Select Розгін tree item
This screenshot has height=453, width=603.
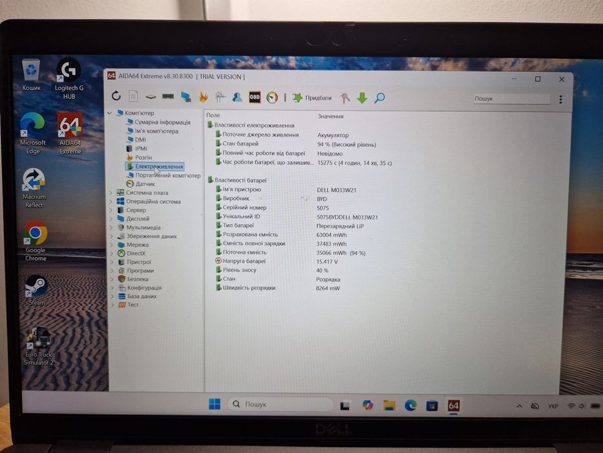click(139, 157)
